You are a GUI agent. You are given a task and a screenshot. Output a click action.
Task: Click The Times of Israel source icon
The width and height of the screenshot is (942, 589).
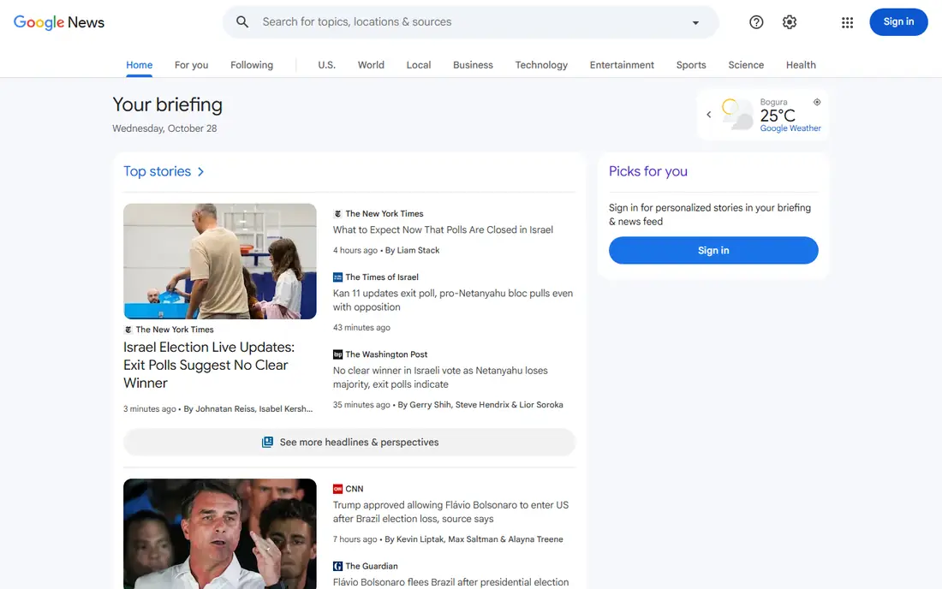(337, 277)
